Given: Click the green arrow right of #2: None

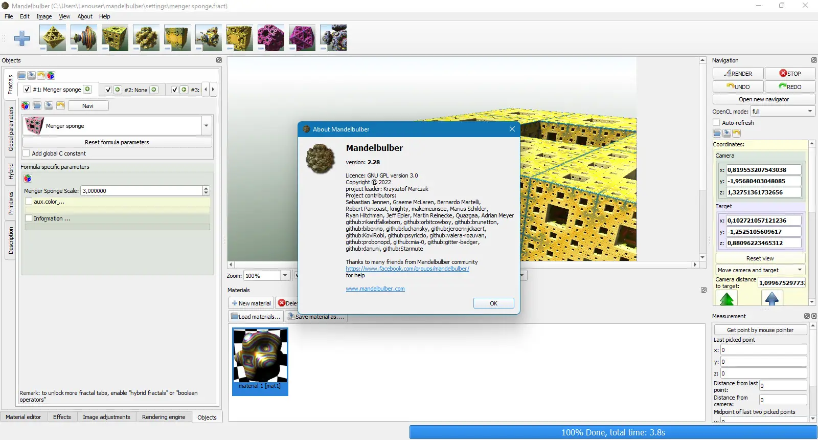Looking at the screenshot, I should click(x=154, y=90).
